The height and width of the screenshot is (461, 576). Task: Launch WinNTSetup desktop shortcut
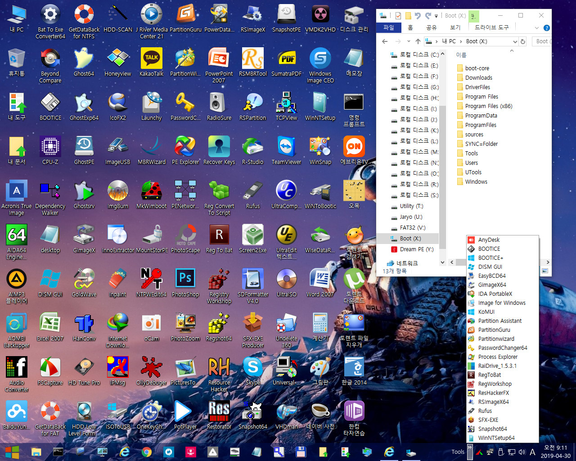[320, 107]
